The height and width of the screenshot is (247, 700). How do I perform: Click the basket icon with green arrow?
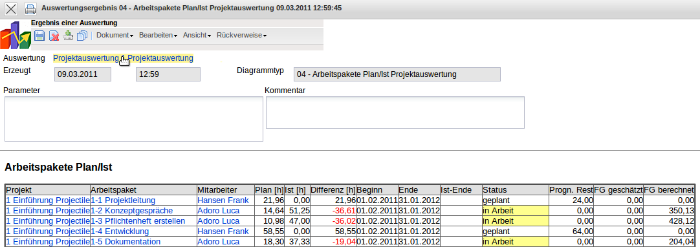point(68,36)
